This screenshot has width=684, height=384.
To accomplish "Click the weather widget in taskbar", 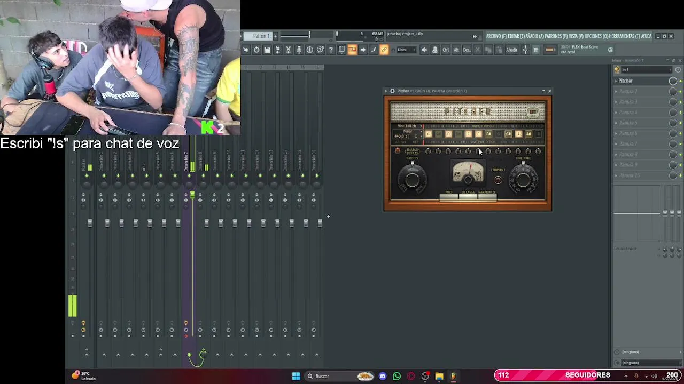I will click(x=84, y=375).
